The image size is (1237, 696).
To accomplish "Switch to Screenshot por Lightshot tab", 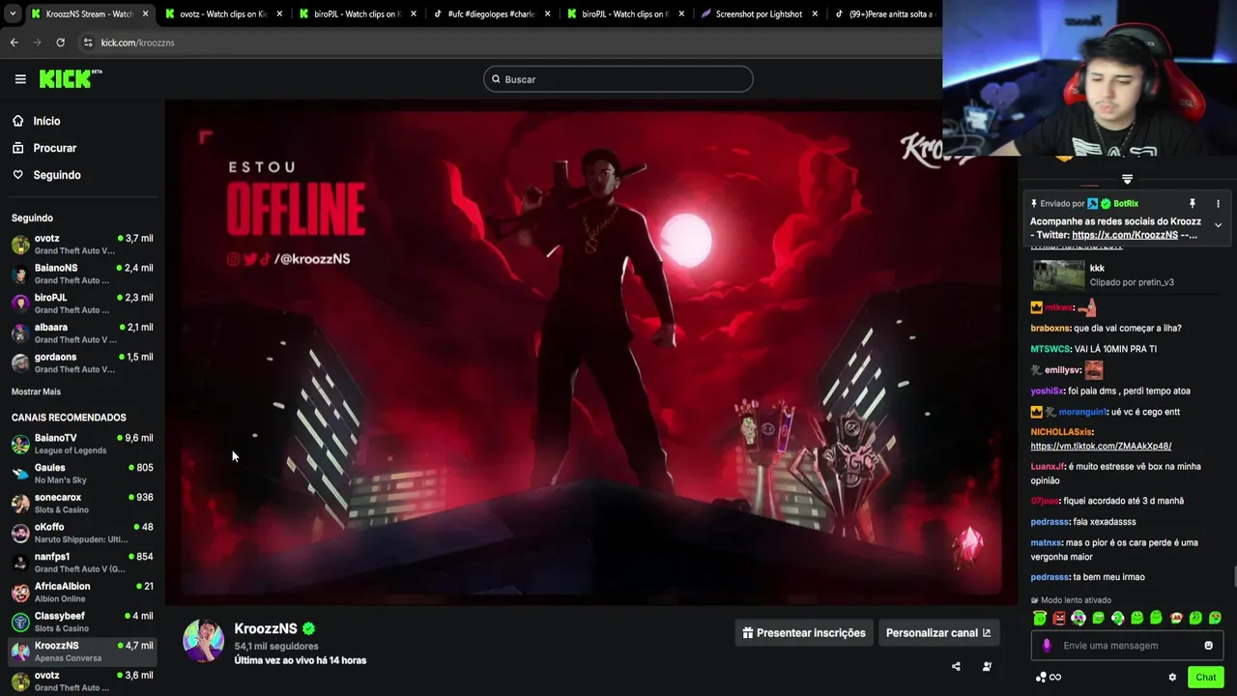I will [759, 14].
